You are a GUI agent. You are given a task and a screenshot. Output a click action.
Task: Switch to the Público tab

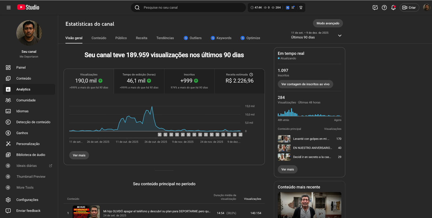[121, 38]
